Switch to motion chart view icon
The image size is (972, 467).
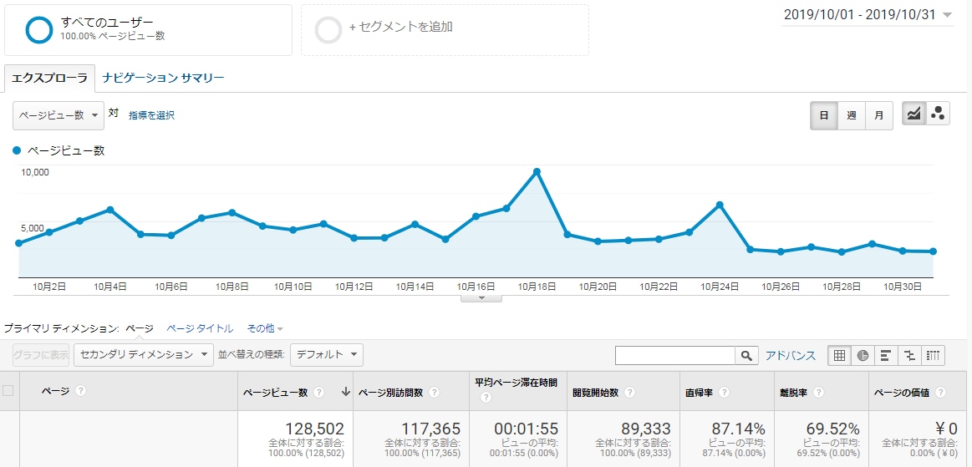pos(937,114)
